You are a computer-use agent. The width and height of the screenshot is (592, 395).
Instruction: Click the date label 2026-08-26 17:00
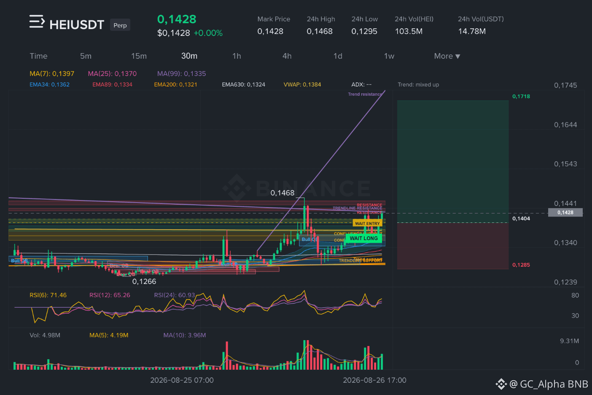click(374, 380)
